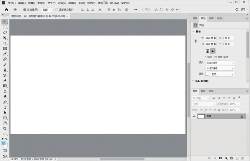Viewport: 250px width, 161px height.
Task: Select the Rectangular Marquee tool
Action: pos(5,27)
